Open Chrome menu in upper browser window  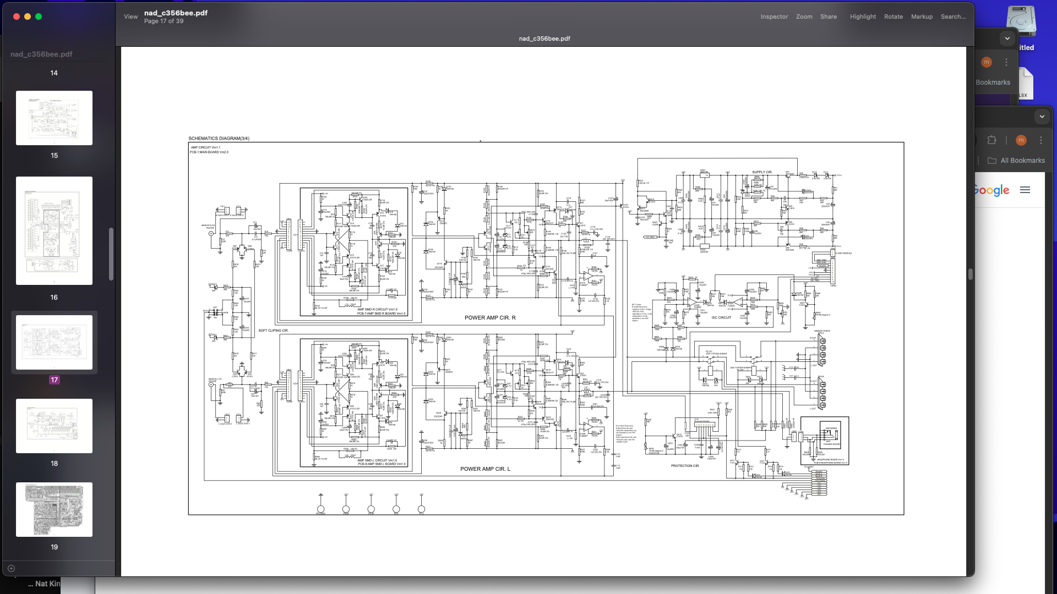coord(1006,62)
